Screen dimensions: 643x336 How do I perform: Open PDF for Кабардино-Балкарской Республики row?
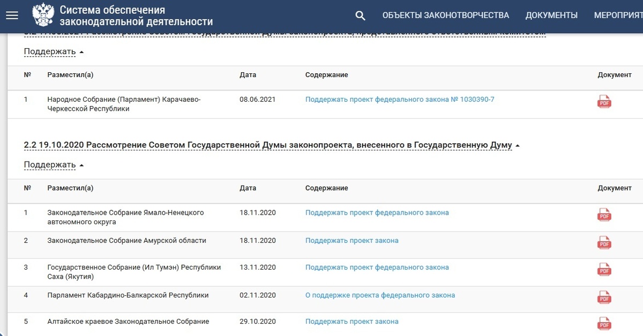[x=604, y=297]
